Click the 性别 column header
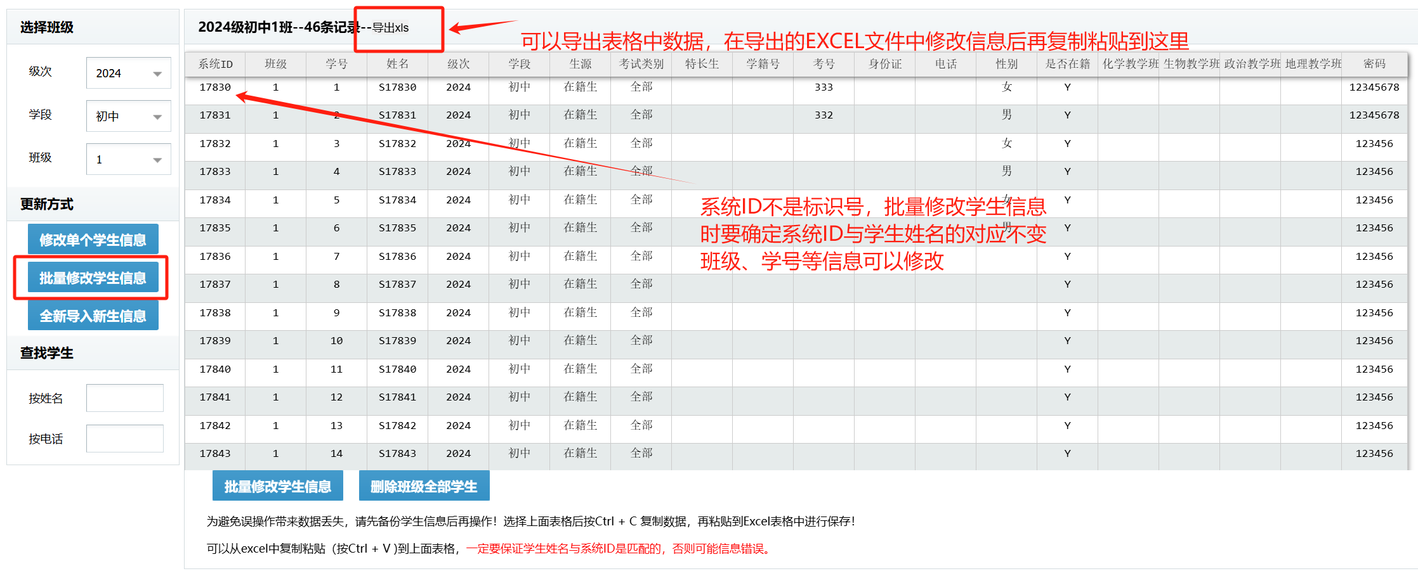This screenshot has width=1418, height=571. click(x=1006, y=64)
